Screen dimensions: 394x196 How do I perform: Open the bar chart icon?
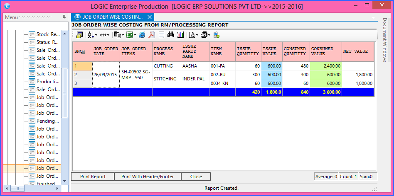coord(180,35)
